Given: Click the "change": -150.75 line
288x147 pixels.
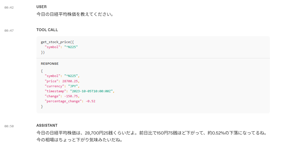Looking at the screenshot, I should click(x=62, y=96).
